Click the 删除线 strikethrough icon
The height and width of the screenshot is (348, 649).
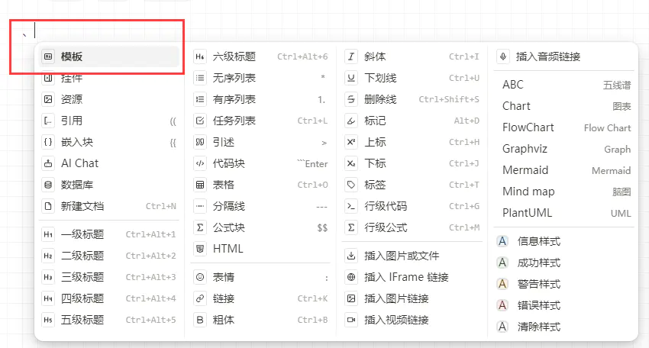click(351, 99)
